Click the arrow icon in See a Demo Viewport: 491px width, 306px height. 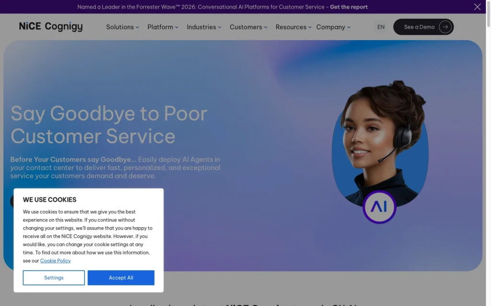coord(445,27)
